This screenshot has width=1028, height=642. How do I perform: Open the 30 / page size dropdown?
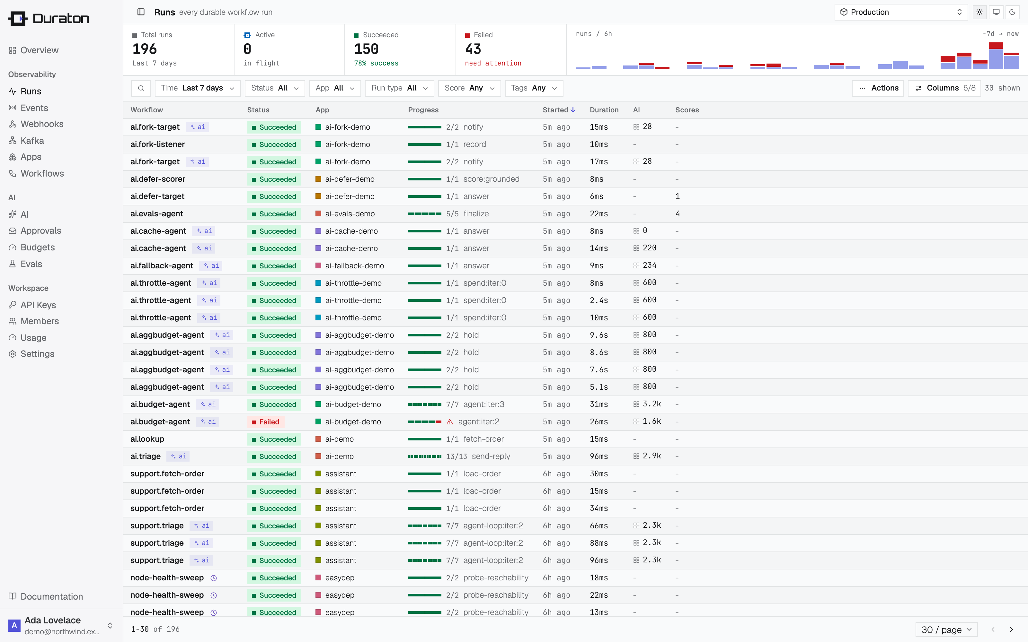point(946,629)
